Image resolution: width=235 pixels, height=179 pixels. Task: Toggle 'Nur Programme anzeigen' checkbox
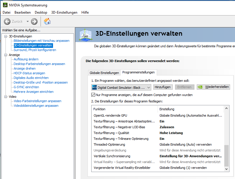93,95
